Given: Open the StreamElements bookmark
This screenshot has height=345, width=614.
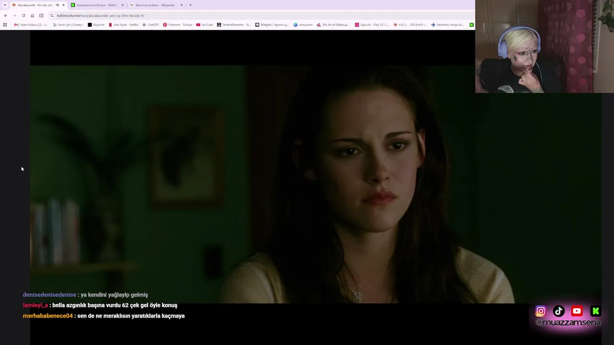Looking at the screenshot, I should point(234,24).
